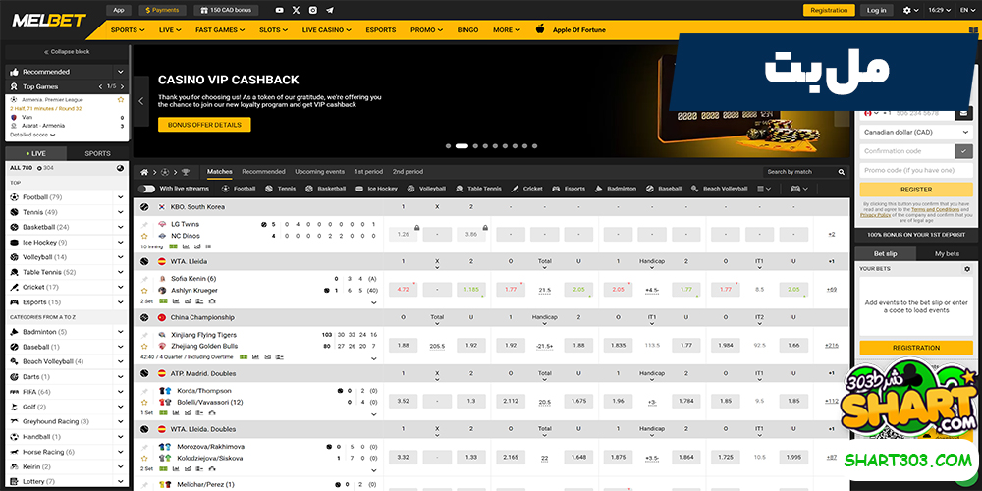Click the search magnifier in match search
This screenshot has width=982, height=491.
pos(842,172)
